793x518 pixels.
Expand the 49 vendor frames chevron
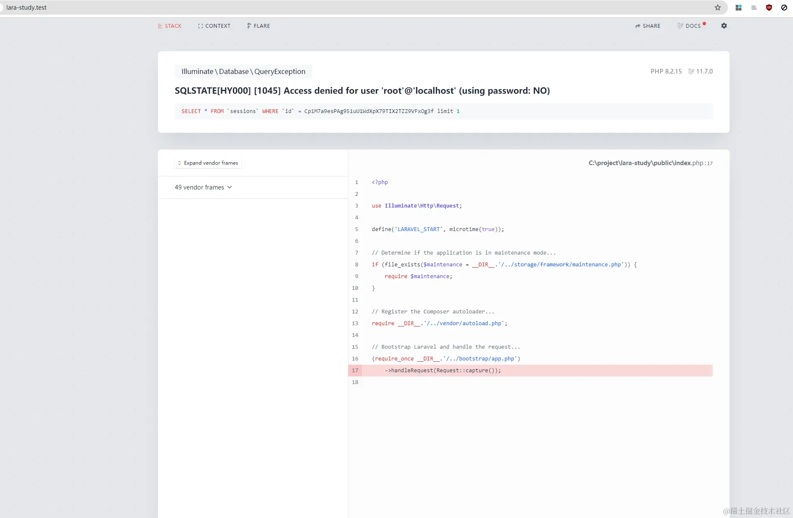229,187
